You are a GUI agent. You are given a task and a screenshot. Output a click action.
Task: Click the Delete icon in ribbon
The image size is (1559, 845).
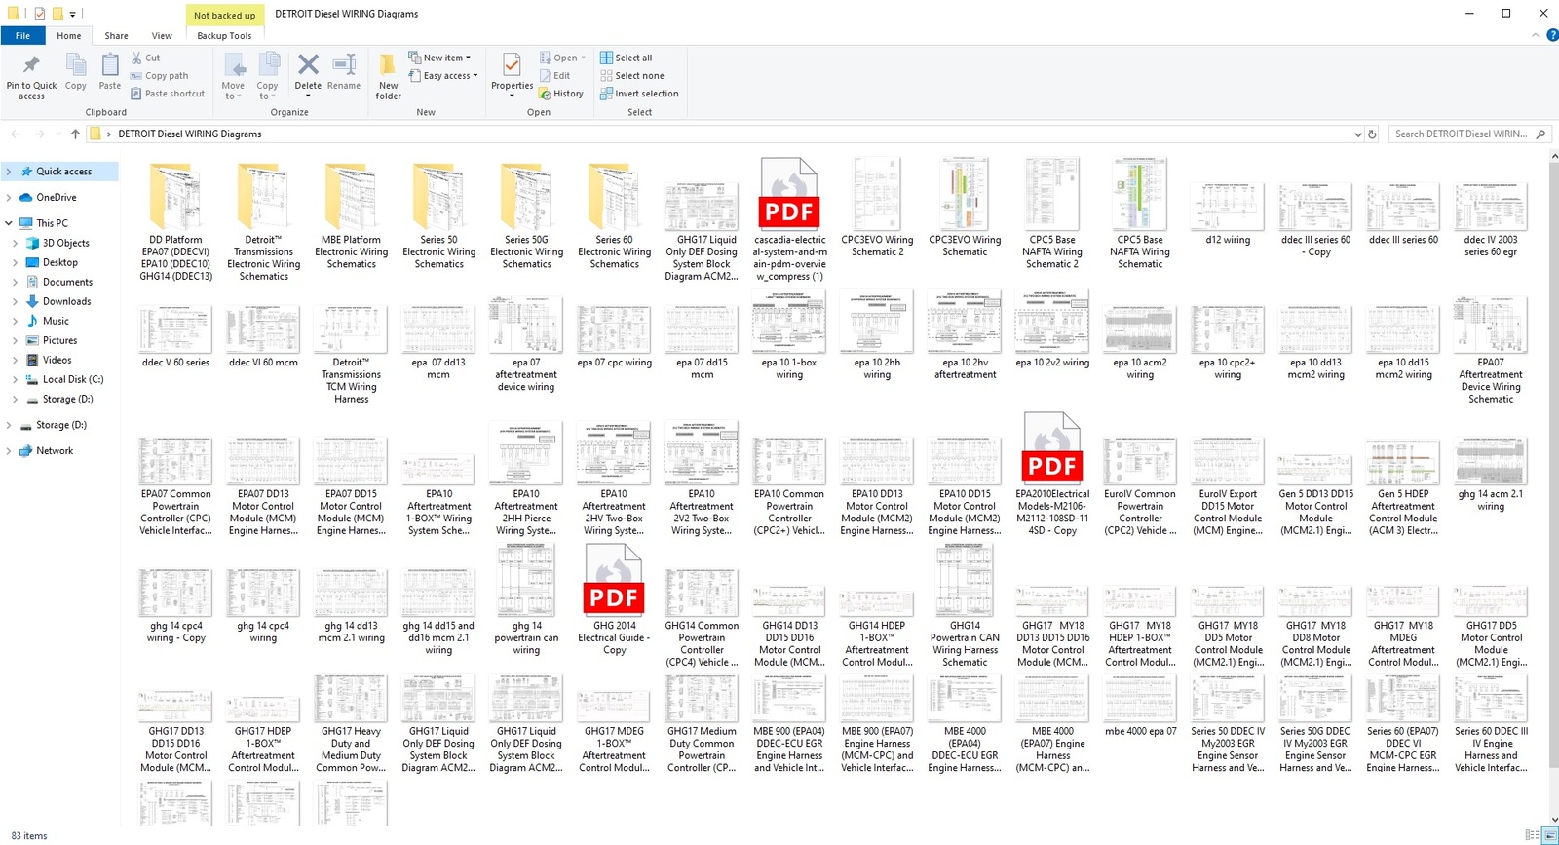point(308,66)
